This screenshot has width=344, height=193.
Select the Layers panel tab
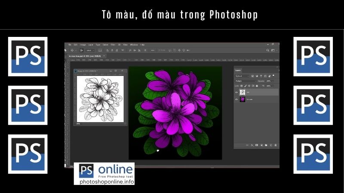(238, 70)
